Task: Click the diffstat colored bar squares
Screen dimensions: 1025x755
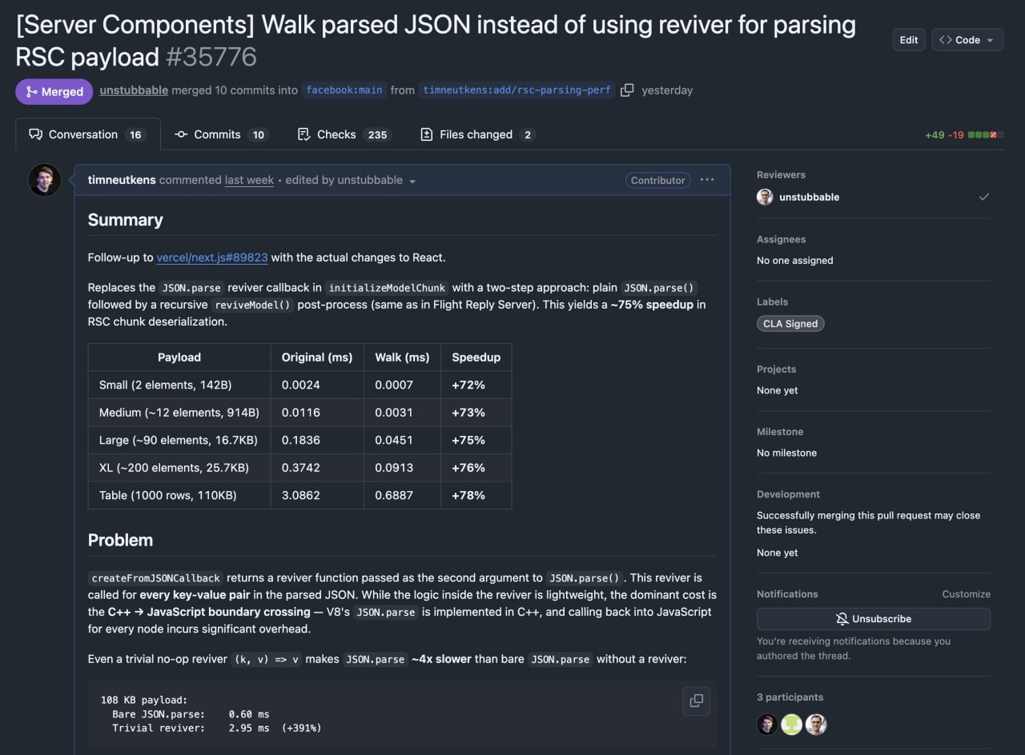Action: point(985,135)
